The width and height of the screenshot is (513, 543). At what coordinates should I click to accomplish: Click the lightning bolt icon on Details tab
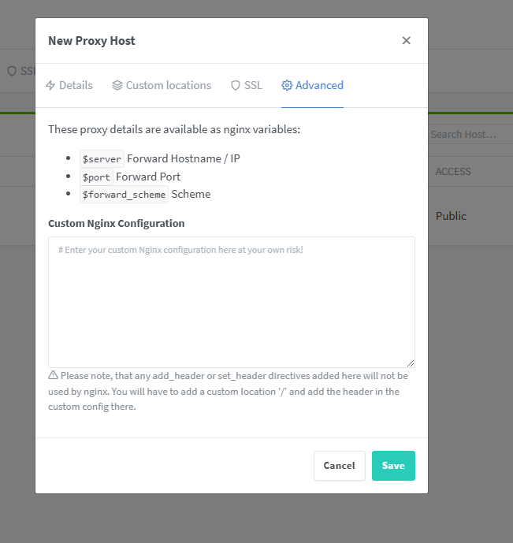pyautogui.click(x=50, y=85)
